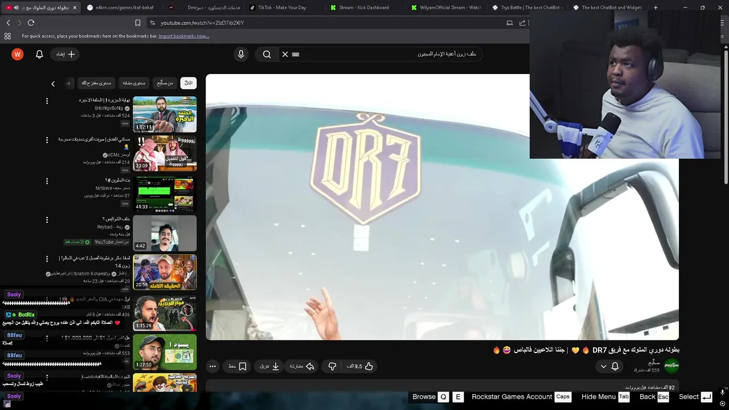
Task: Click the Browse Q key hint
Action: (431, 397)
